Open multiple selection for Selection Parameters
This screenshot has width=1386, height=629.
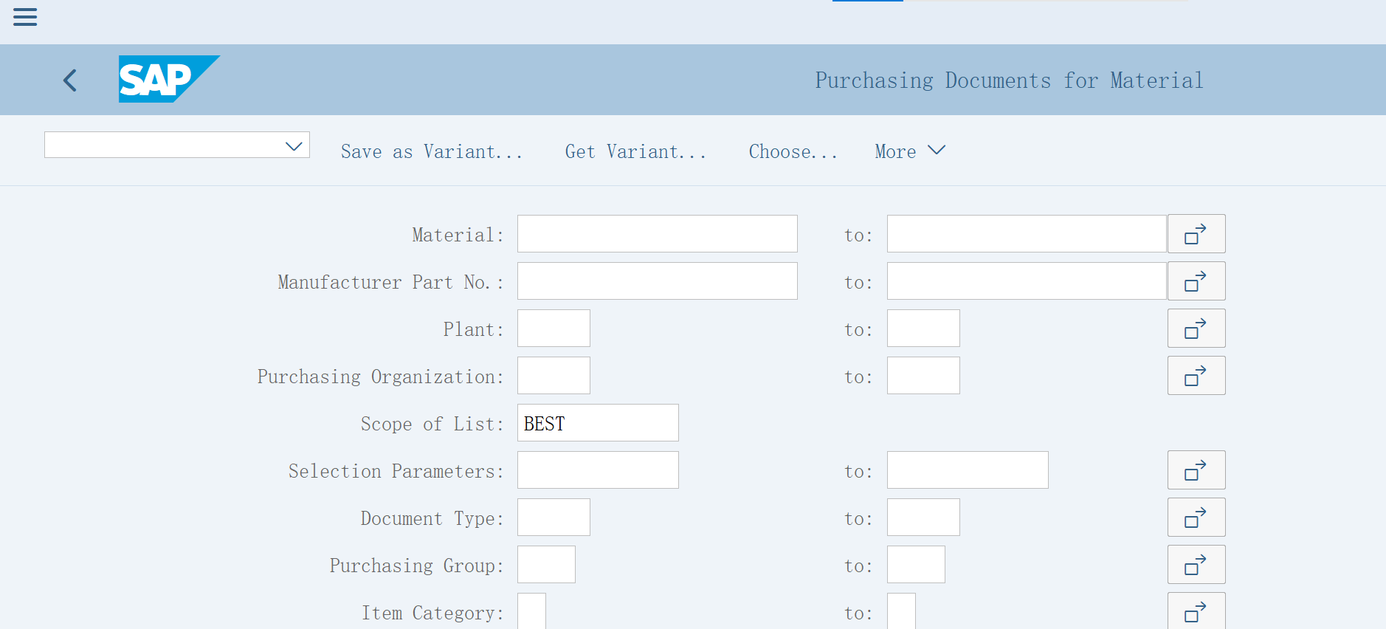pos(1196,470)
